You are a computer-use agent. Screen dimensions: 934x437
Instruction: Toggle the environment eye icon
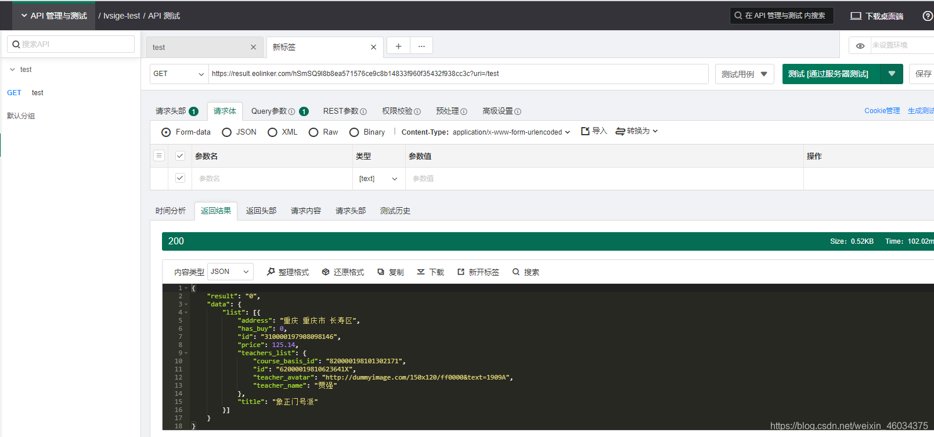[860, 45]
